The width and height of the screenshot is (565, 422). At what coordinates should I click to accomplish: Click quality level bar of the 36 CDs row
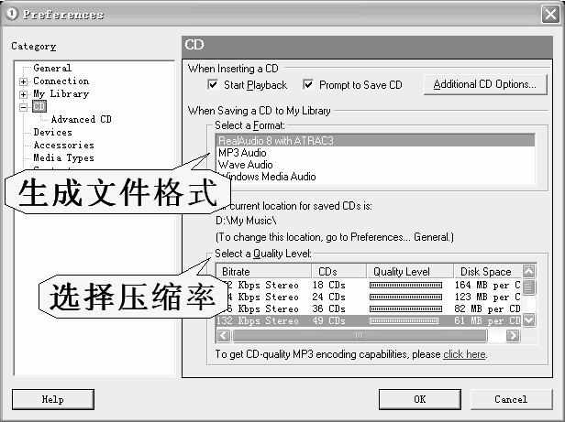pos(405,309)
